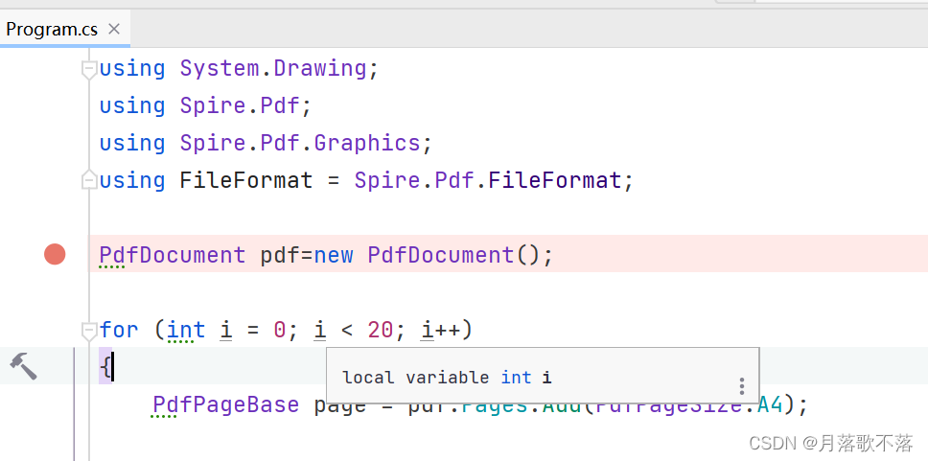Click 'local variable int i' tooltip text
The width and height of the screenshot is (928, 461).
tap(447, 377)
